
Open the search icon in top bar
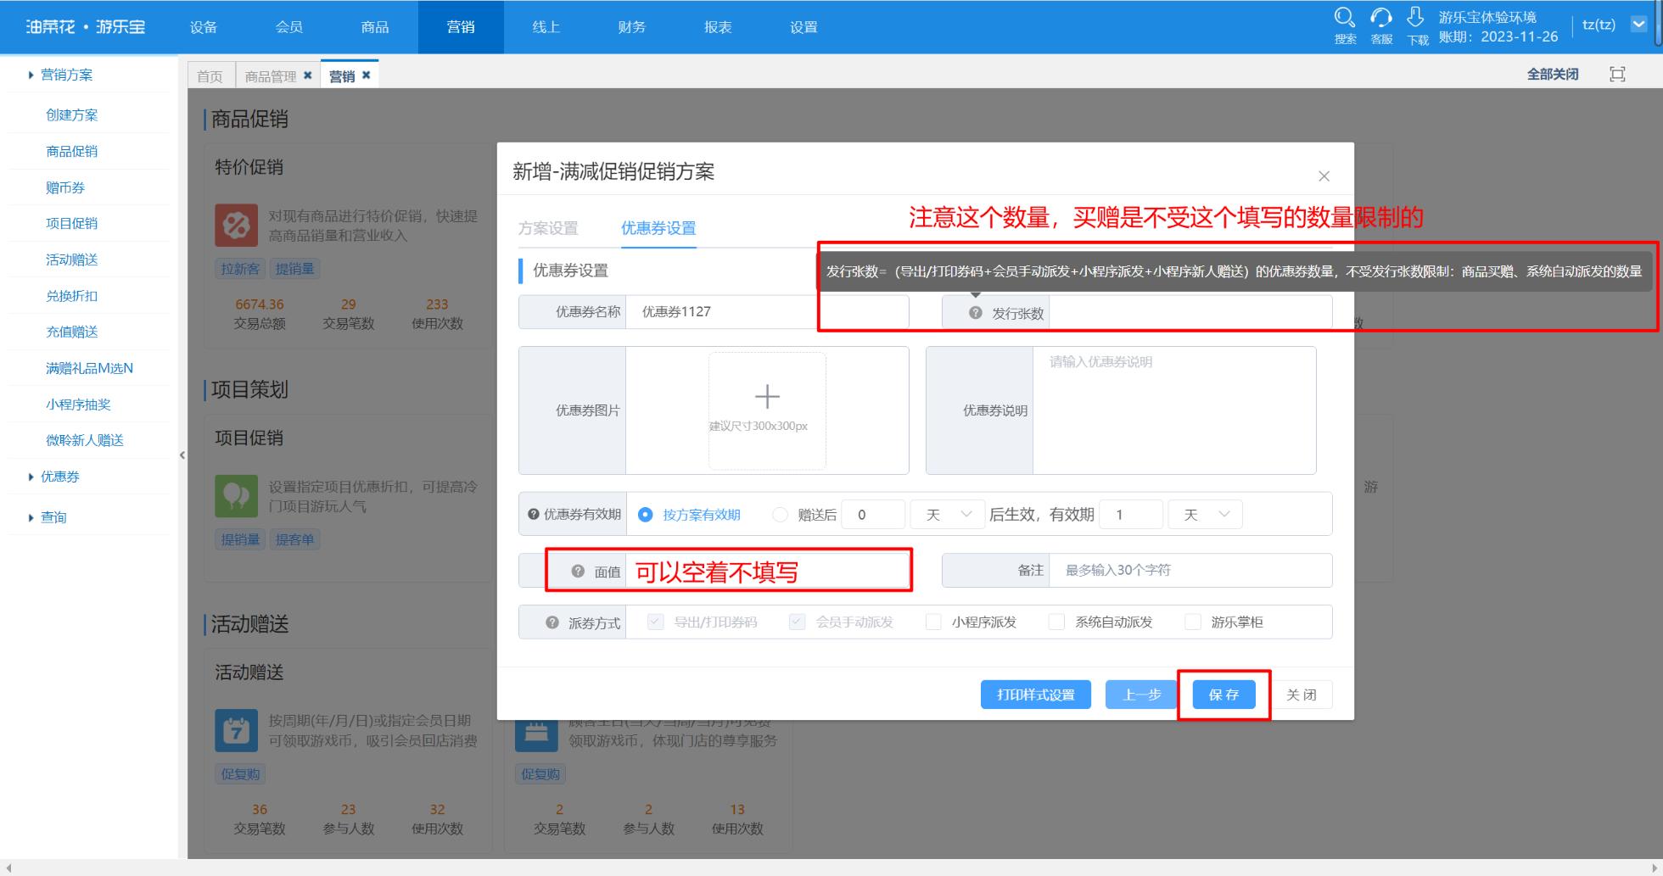[x=1345, y=18]
